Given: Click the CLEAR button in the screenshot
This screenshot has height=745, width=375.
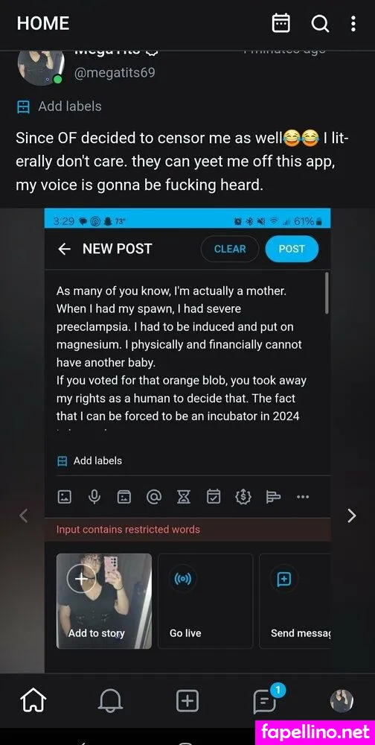Looking at the screenshot, I should 230,249.
